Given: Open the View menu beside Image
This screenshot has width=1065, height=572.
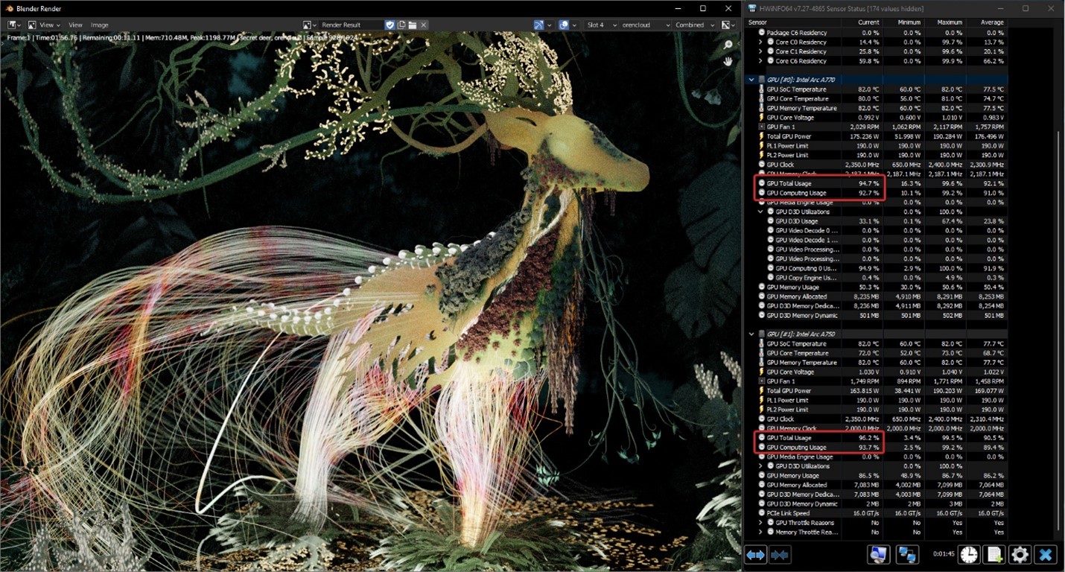Looking at the screenshot, I should [75, 25].
